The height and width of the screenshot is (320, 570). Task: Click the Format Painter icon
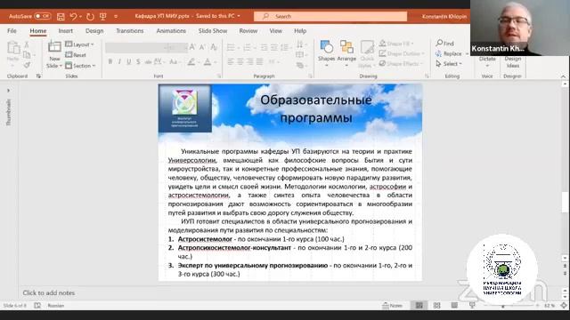[27, 65]
